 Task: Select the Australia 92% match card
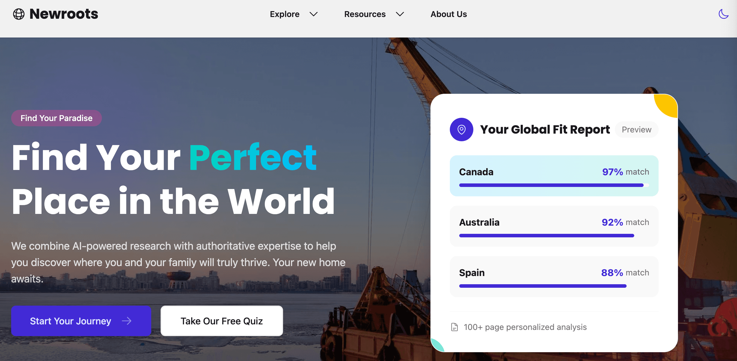click(554, 226)
